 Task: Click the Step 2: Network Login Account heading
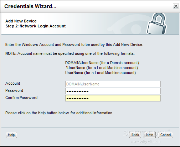36,26
